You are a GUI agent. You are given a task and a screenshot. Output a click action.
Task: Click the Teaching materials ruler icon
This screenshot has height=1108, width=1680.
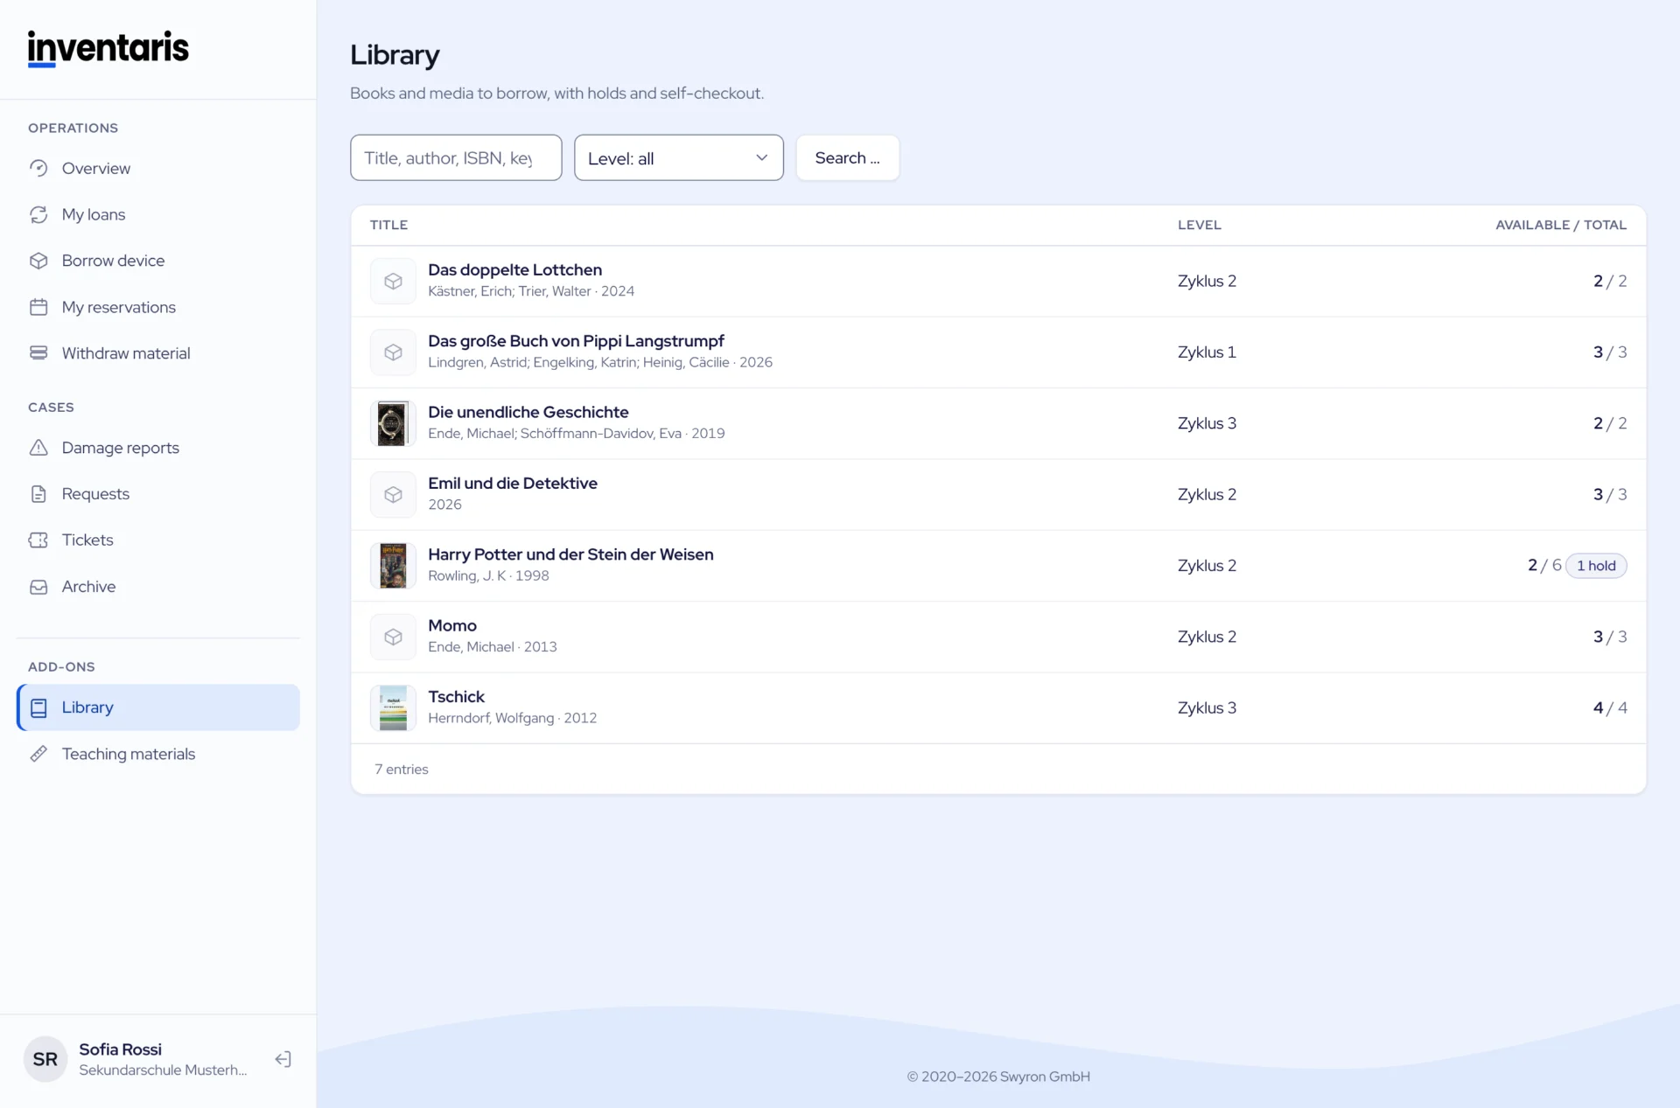coord(38,754)
